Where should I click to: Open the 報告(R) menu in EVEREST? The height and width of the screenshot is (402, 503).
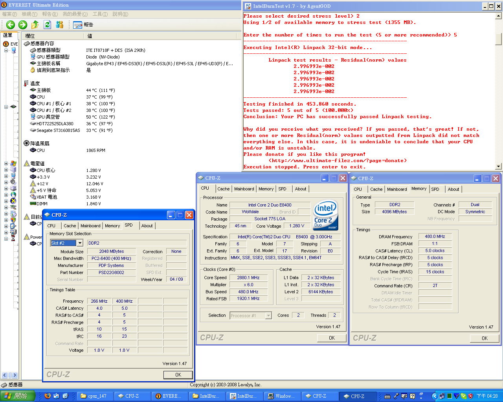coord(50,14)
